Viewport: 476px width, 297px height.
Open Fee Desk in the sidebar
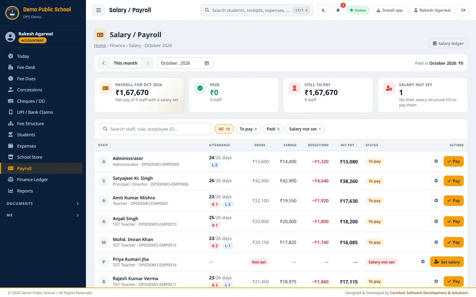point(41,67)
